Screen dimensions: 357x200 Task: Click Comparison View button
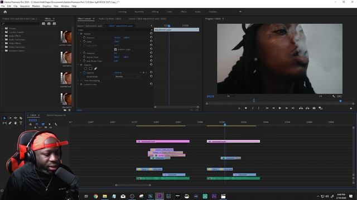coord(321,108)
